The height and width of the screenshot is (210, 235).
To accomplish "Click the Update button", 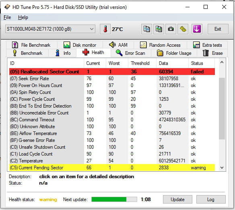I will coord(177,200).
